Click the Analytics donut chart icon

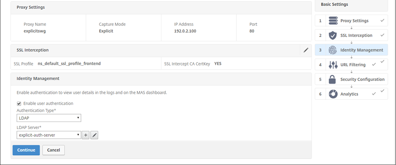click(333, 94)
